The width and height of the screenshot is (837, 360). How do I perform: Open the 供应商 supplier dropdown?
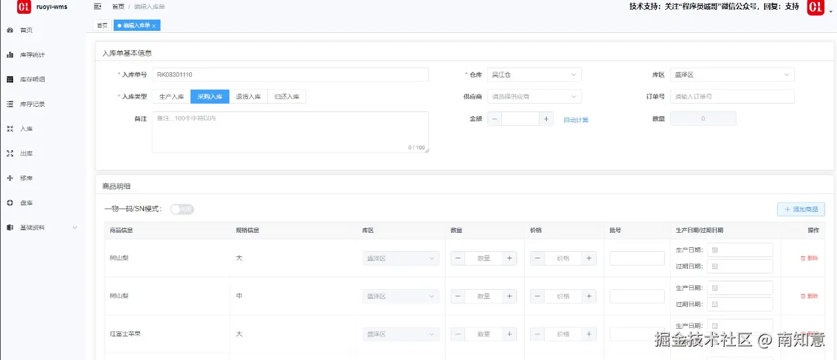coord(535,97)
